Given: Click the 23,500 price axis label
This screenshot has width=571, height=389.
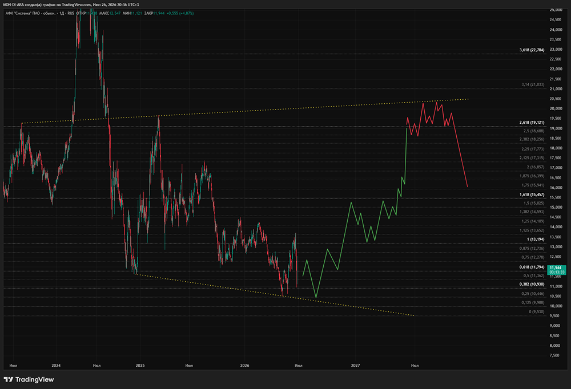Looking at the screenshot, I should pos(556,39).
